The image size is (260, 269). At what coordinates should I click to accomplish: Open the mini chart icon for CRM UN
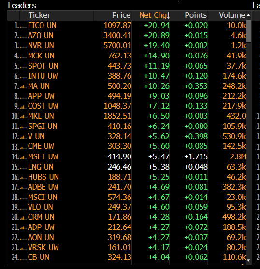pyautogui.click(x=23, y=218)
